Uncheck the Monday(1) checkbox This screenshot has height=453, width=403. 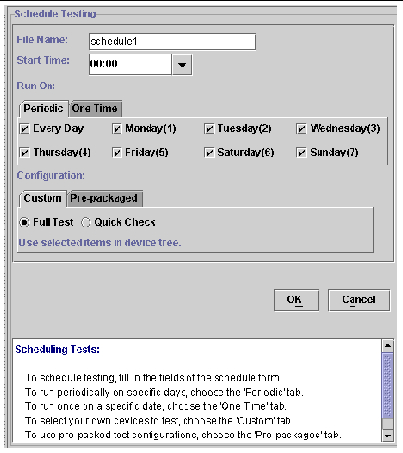click(x=117, y=129)
